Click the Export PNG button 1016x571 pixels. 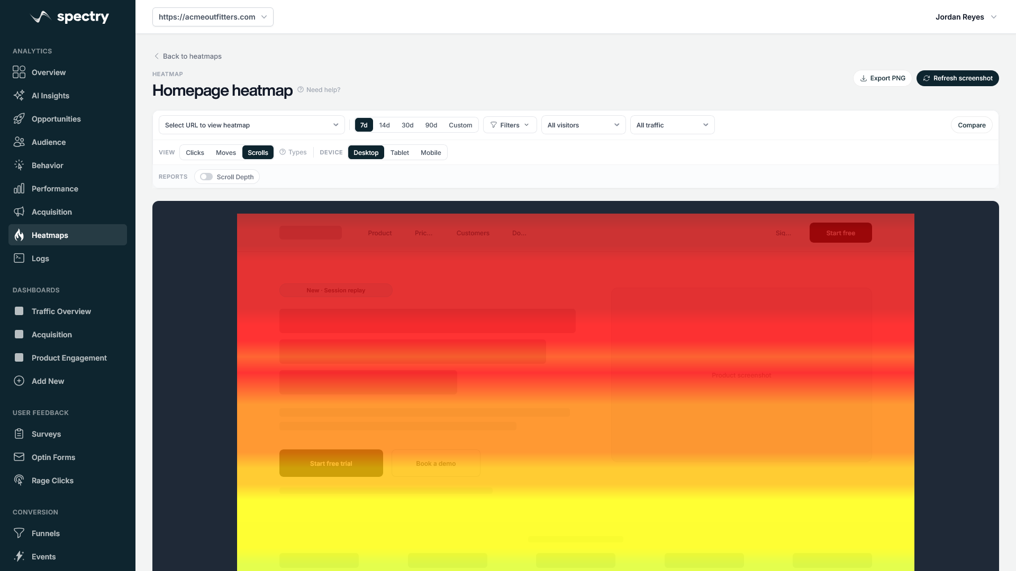(883, 78)
